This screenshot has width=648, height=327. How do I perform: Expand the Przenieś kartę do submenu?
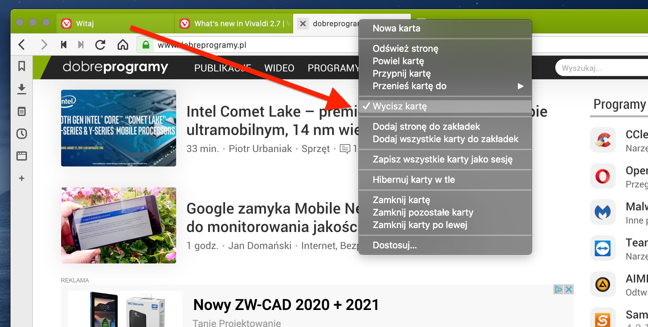click(x=409, y=86)
